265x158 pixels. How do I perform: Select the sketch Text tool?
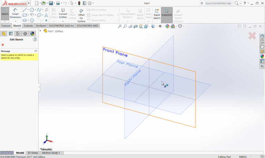(46, 15)
